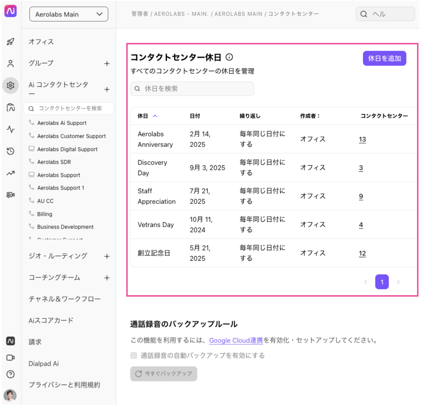The width and height of the screenshot is (429, 407).
Task: Open the rocket launch icon in left rail
Action: (11, 42)
